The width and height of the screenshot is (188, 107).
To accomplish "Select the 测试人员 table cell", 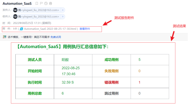I will [35, 60].
